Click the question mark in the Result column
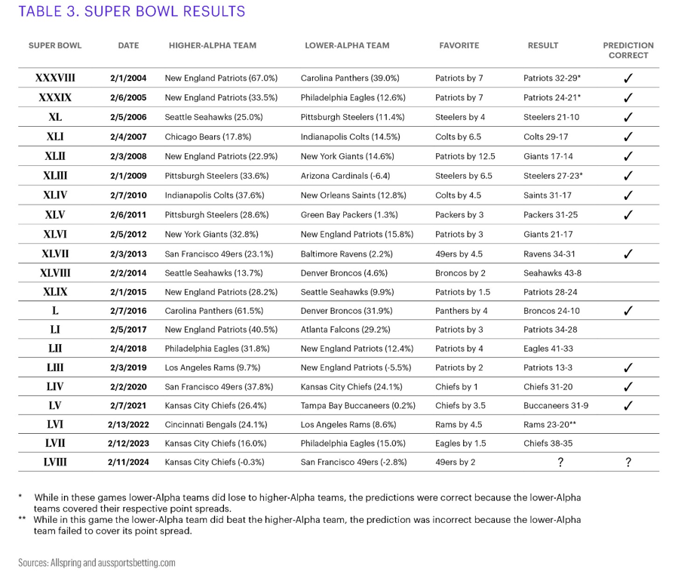Screen dimensions: 675x575 coord(560,462)
